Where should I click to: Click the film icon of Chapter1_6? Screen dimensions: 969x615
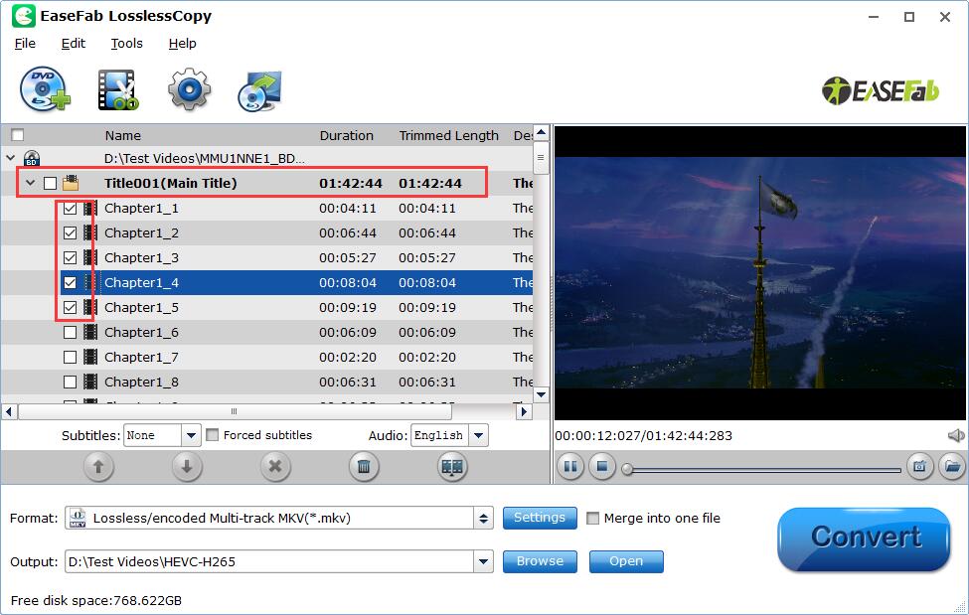(90, 333)
